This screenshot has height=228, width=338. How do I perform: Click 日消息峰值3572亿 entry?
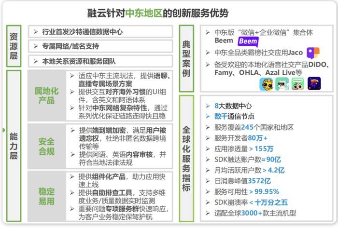[x=243, y=181]
